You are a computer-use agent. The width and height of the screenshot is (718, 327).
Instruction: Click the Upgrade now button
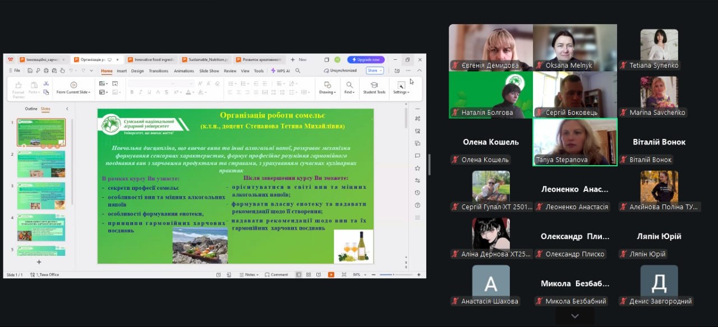(366, 59)
